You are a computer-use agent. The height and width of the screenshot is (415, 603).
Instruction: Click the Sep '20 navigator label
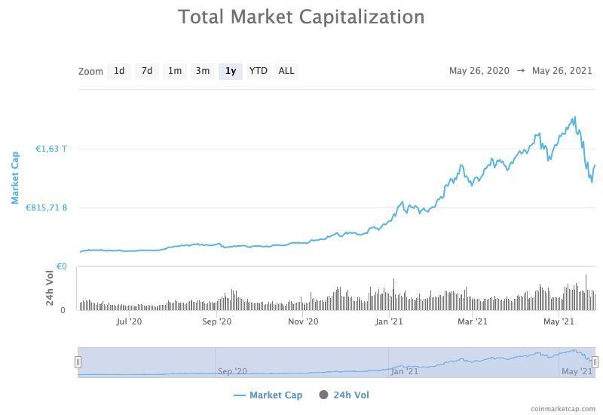tap(233, 371)
